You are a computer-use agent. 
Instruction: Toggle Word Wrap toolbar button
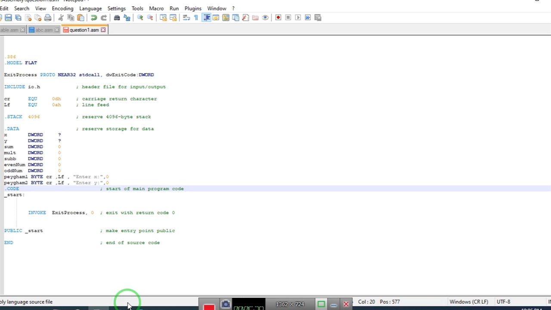click(x=186, y=18)
